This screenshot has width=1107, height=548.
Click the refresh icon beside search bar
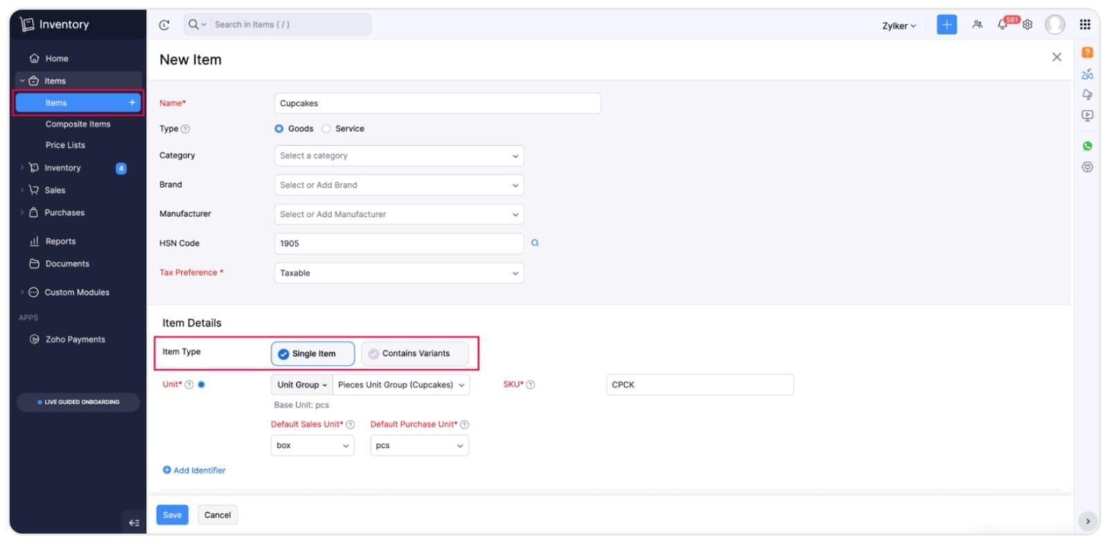[x=164, y=25]
